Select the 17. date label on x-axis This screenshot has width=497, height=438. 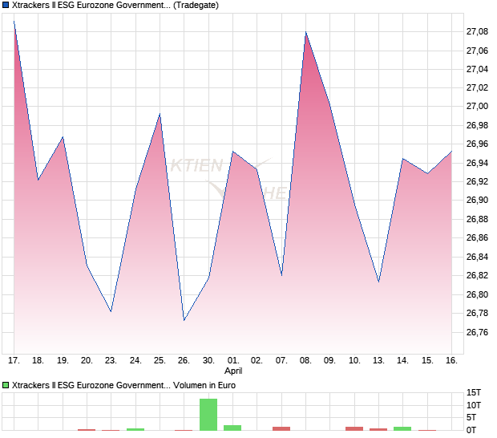(14, 360)
